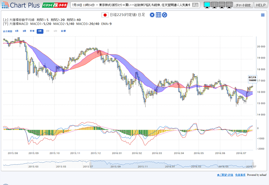Viewport: 269px width, 185px height.
Task: Click the 表示期間 label
Action: (8, 31)
